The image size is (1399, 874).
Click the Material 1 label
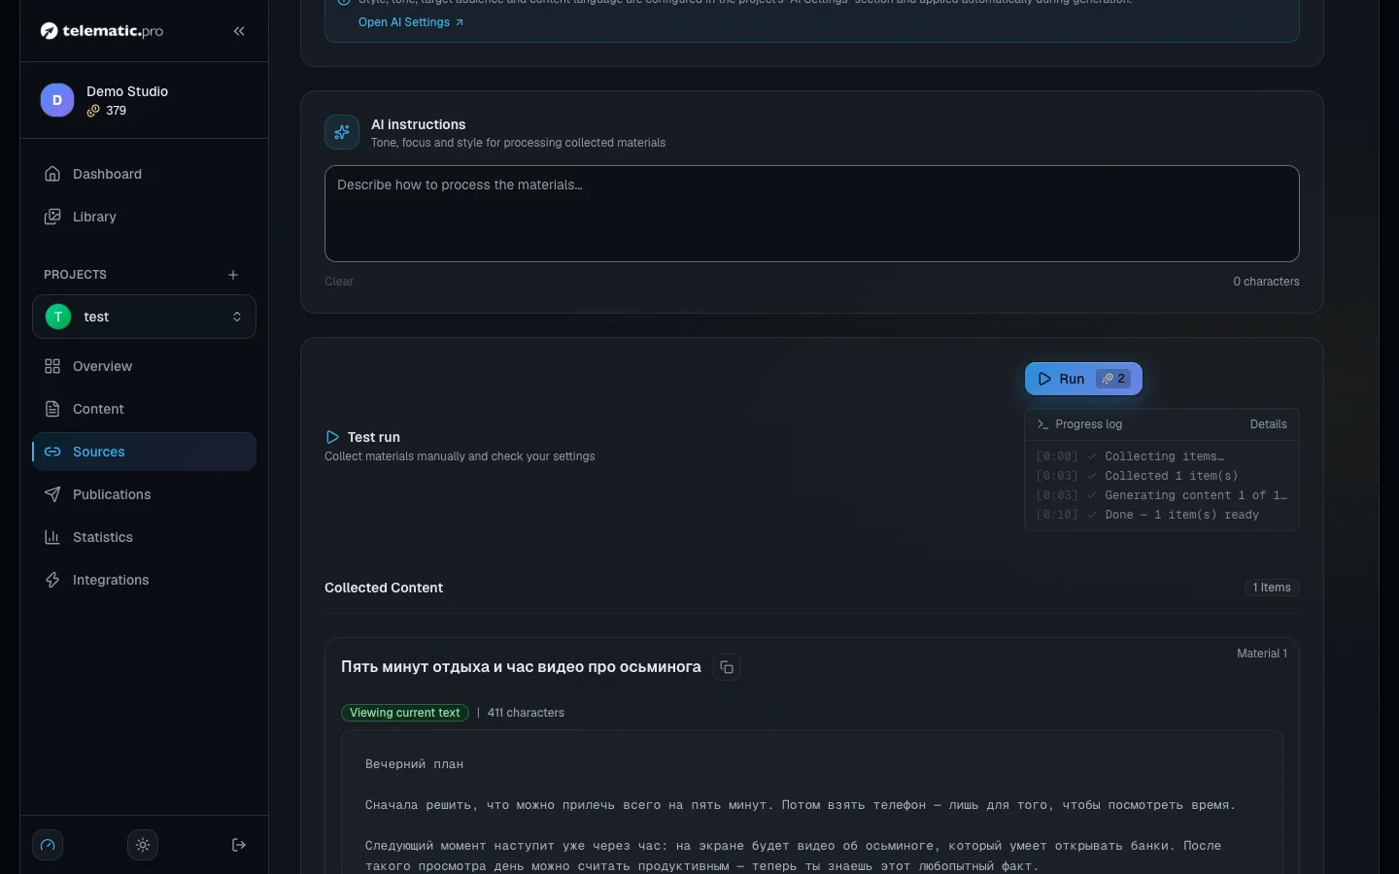[1262, 654]
